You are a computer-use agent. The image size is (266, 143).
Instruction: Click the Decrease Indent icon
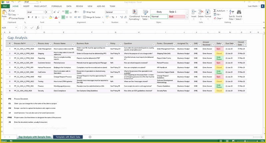tap(76, 17)
